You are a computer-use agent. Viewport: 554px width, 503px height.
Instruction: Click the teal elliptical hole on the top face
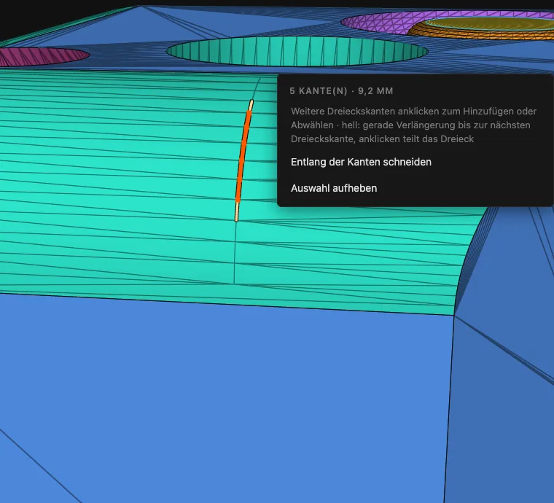297,52
